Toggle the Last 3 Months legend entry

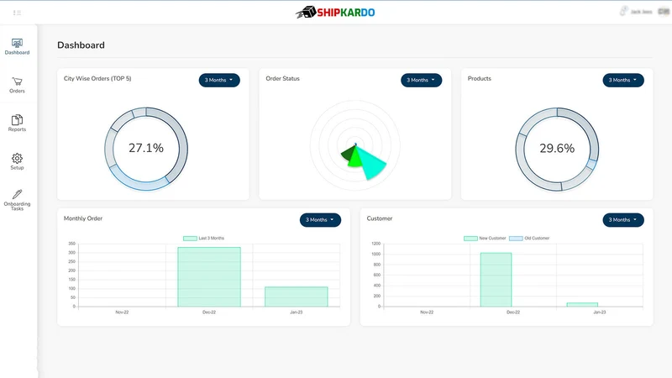point(203,239)
